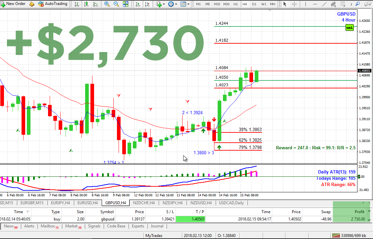Viewport: 373px width, 239px height.
Task: Open the search magnifier icon
Action: 357,4
